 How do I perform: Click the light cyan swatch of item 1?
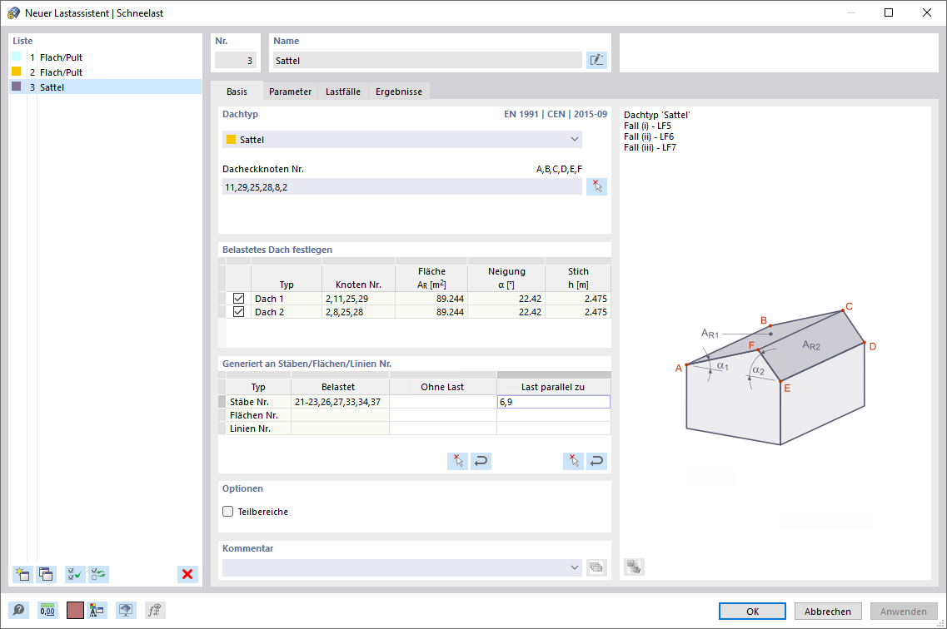pos(17,57)
